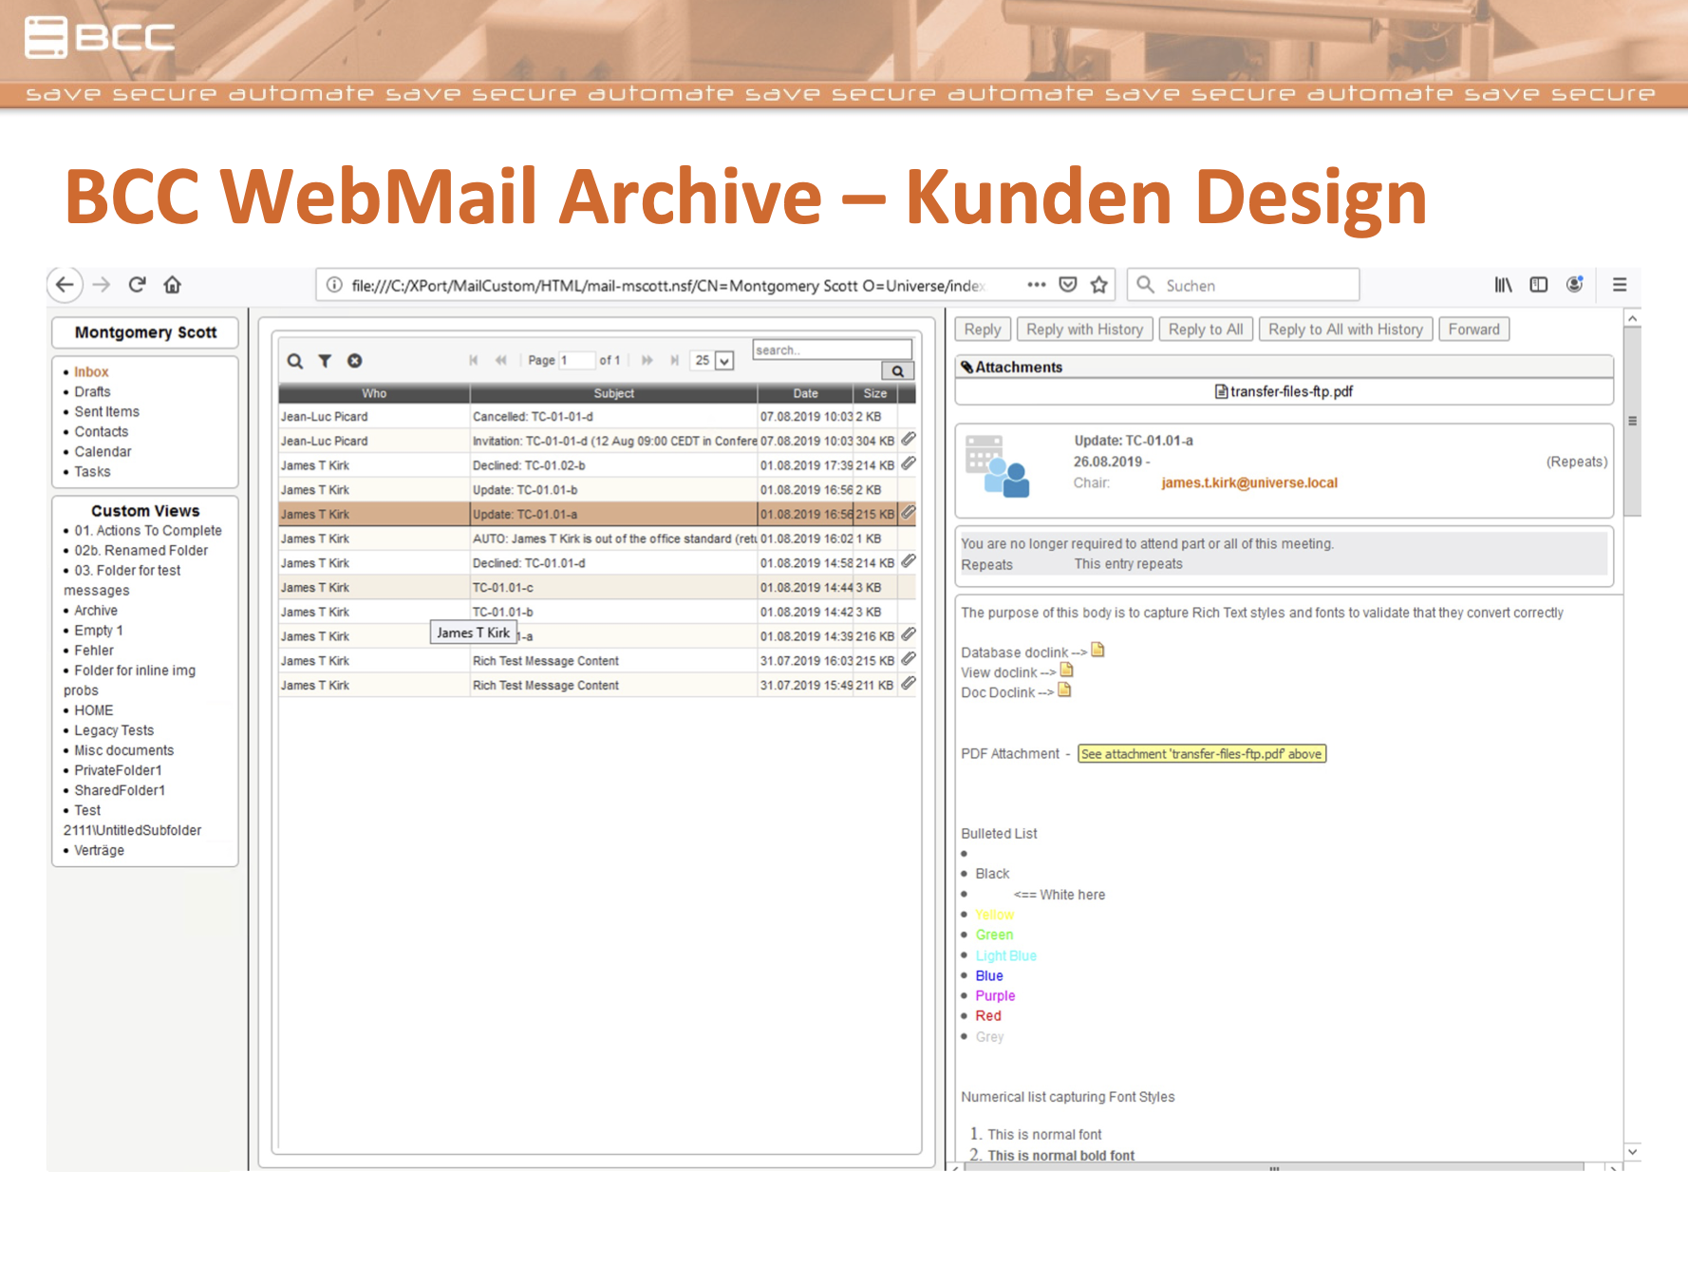The width and height of the screenshot is (1688, 1266).
Task: Click the message pane scrollbar up arrow
Action: pyautogui.click(x=1632, y=318)
